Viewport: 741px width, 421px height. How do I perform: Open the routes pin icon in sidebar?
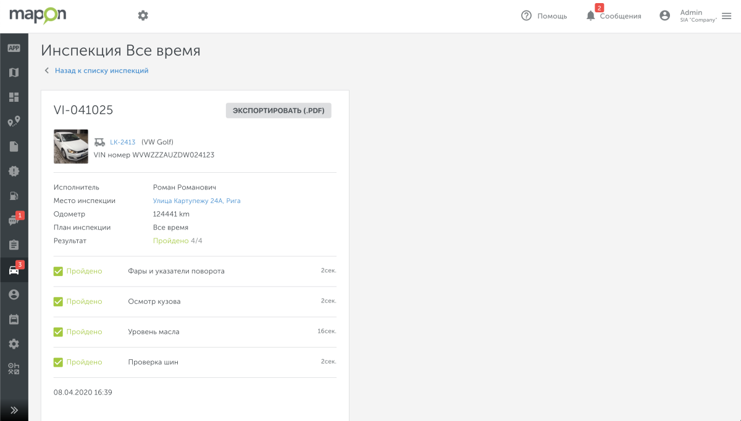(14, 122)
